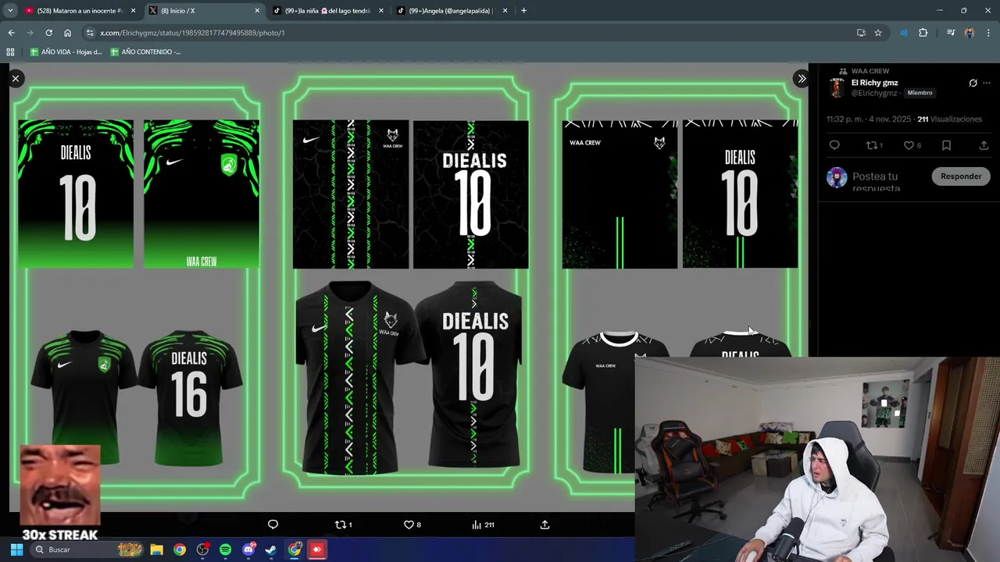Collapse the tweet sidebar with the double-arrow icon
1000x562 pixels.
click(x=802, y=78)
